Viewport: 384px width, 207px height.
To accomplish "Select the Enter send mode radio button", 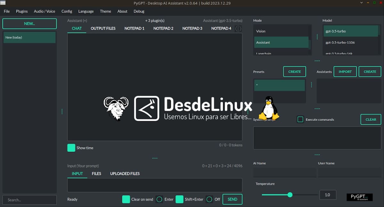I will tap(159, 199).
